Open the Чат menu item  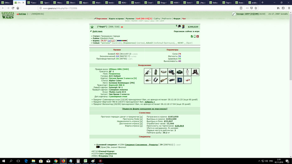tap(184, 19)
